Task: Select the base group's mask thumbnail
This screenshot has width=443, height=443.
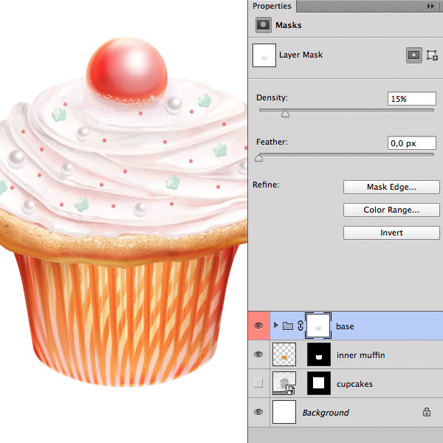Action: [x=318, y=326]
